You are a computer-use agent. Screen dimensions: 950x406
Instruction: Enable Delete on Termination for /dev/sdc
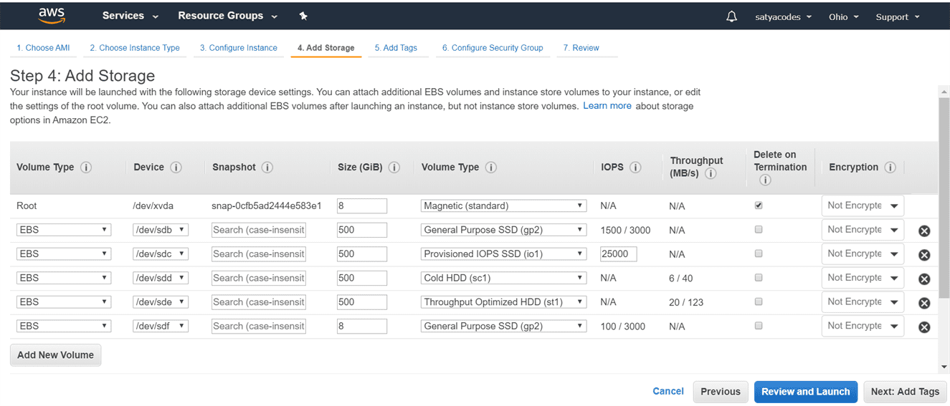click(759, 253)
